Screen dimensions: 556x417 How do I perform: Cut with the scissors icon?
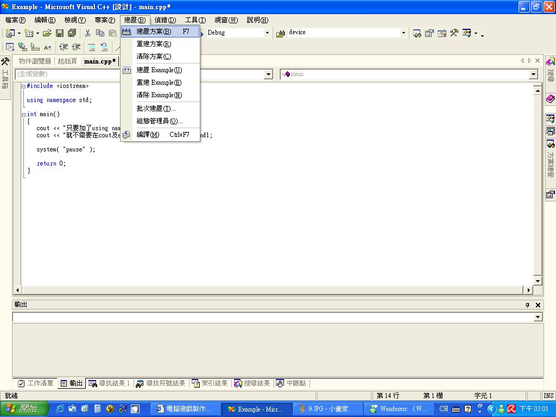[x=87, y=33]
